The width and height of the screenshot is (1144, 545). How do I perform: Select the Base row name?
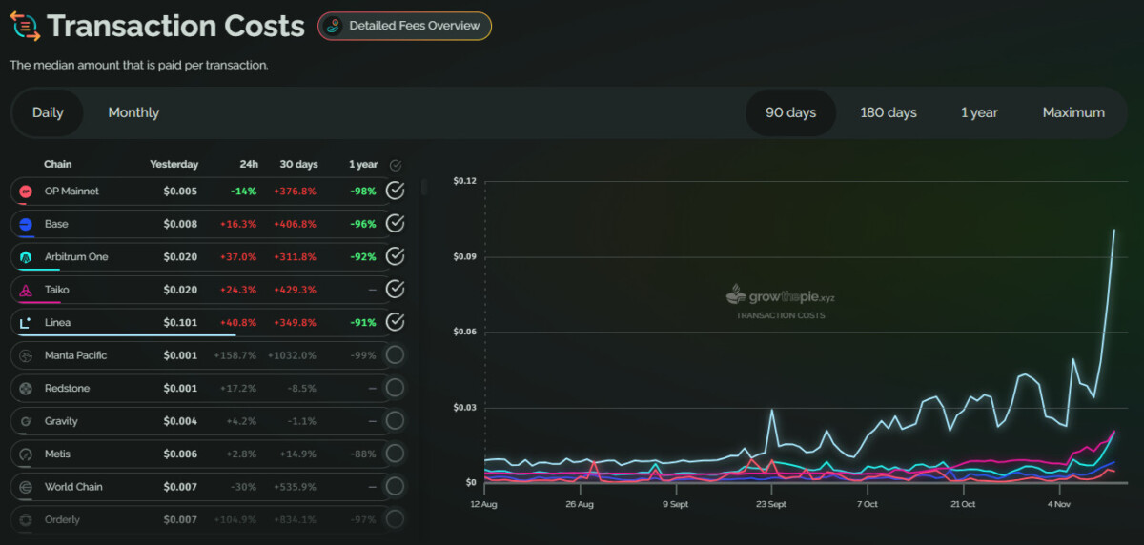(56, 224)
